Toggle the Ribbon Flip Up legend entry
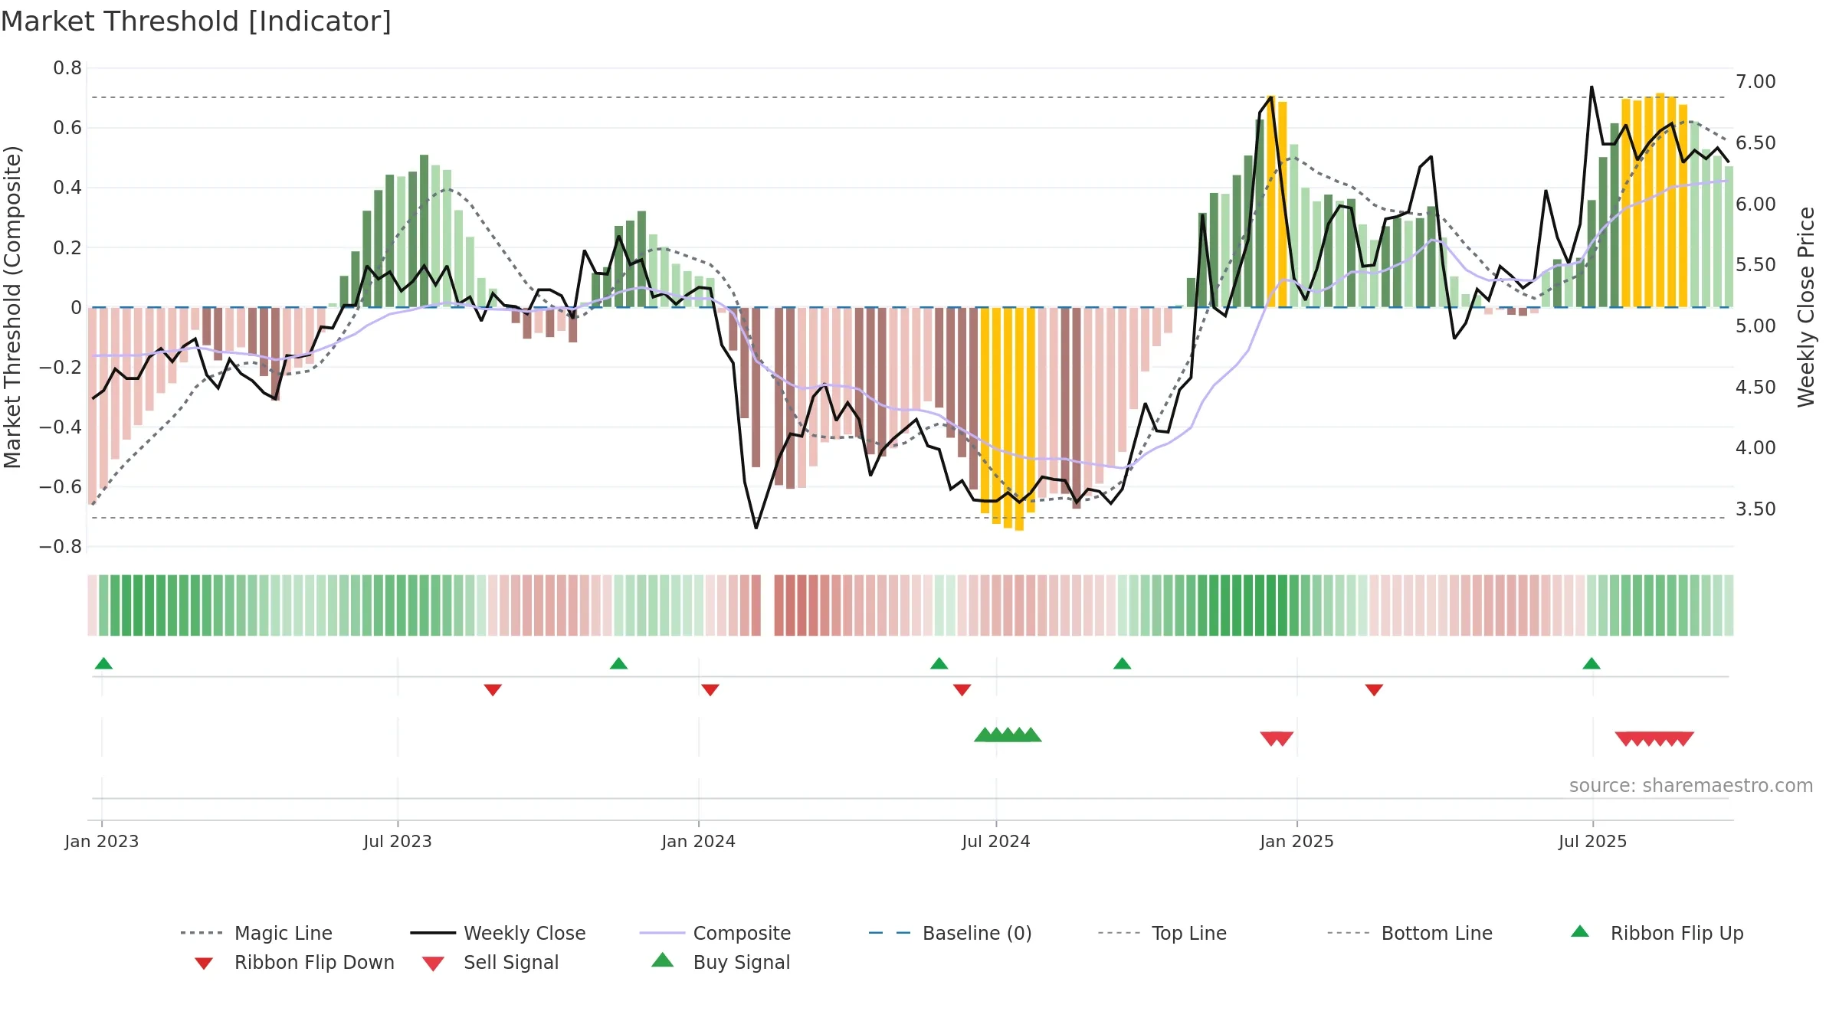 pyautogui.click(x=1657, y=933)
